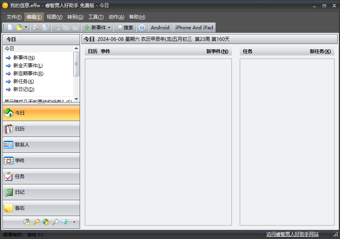Click the pane splitter grip dots
This screenshot has height=239, width=340.
pos(41,104)
